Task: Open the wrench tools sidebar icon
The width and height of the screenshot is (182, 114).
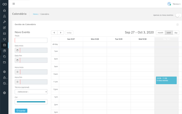Action: [4, 22]
